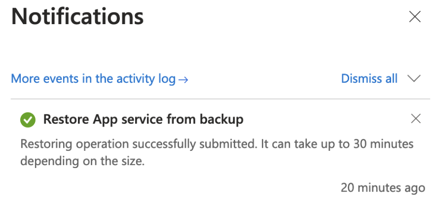
Task: Click the green success checkmark icon
Action: pos(28,119)
